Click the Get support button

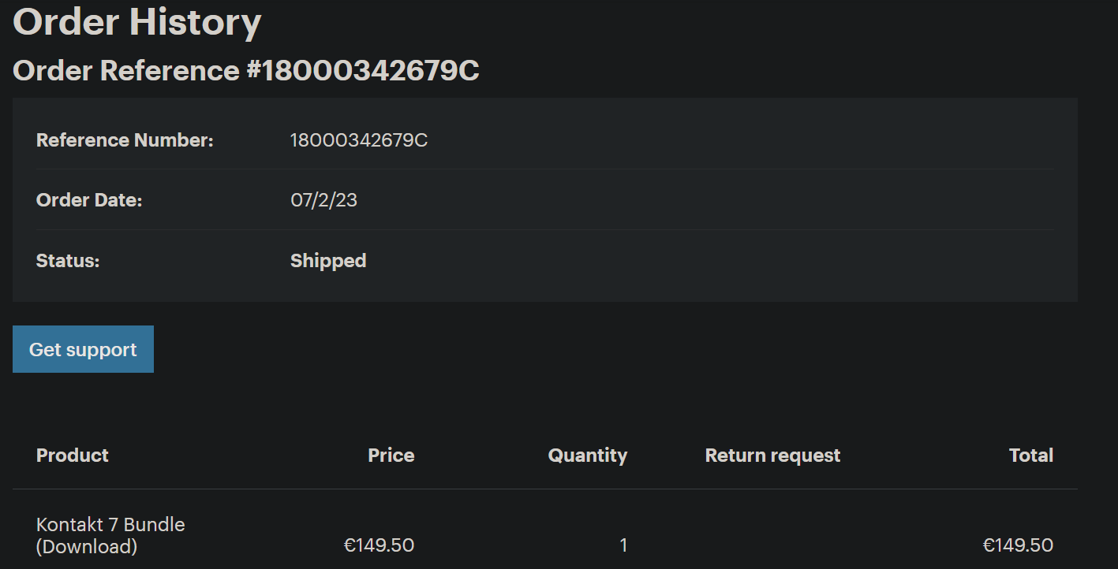pos(83,349)
